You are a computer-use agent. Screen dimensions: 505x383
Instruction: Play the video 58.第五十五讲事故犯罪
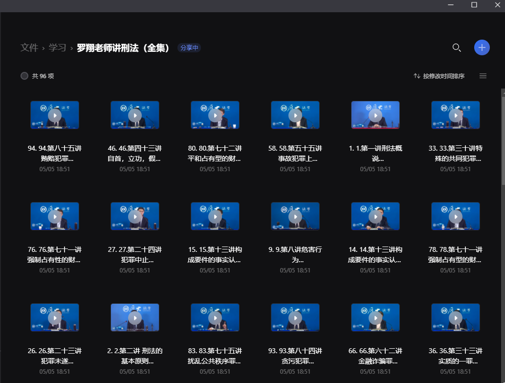(x=295, y=115)
